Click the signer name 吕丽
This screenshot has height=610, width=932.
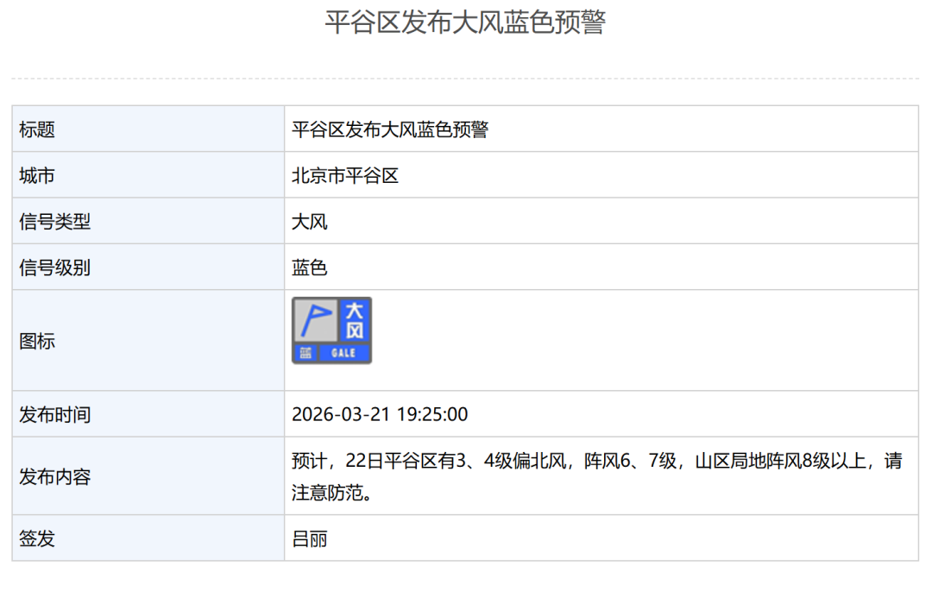(310, 539)
